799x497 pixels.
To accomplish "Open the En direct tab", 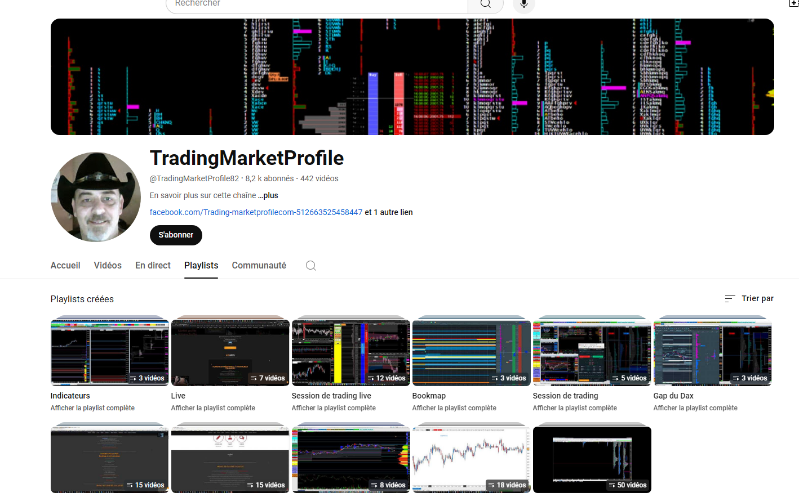I will pos(153,266).
